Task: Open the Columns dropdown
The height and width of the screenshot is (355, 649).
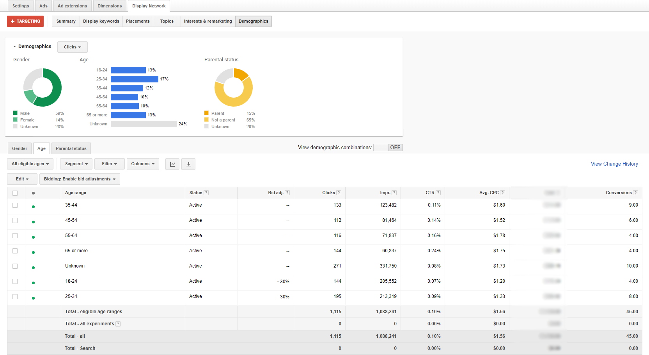Action: (x=143, y=164)
